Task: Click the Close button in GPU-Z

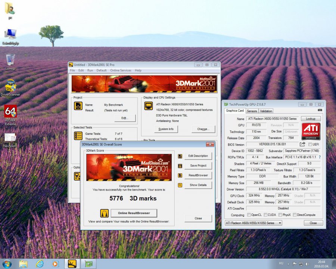Action: click(313, 223)
